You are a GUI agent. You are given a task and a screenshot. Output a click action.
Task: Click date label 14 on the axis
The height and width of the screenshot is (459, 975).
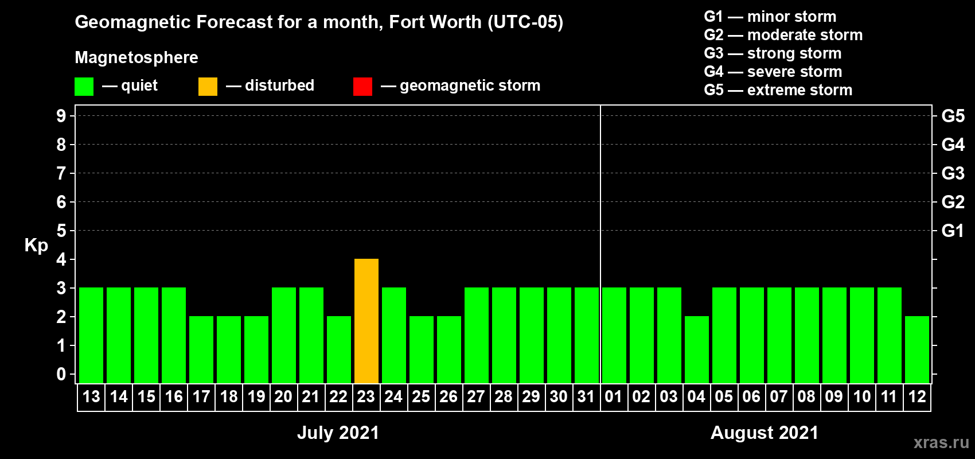(x=119, y=397)
